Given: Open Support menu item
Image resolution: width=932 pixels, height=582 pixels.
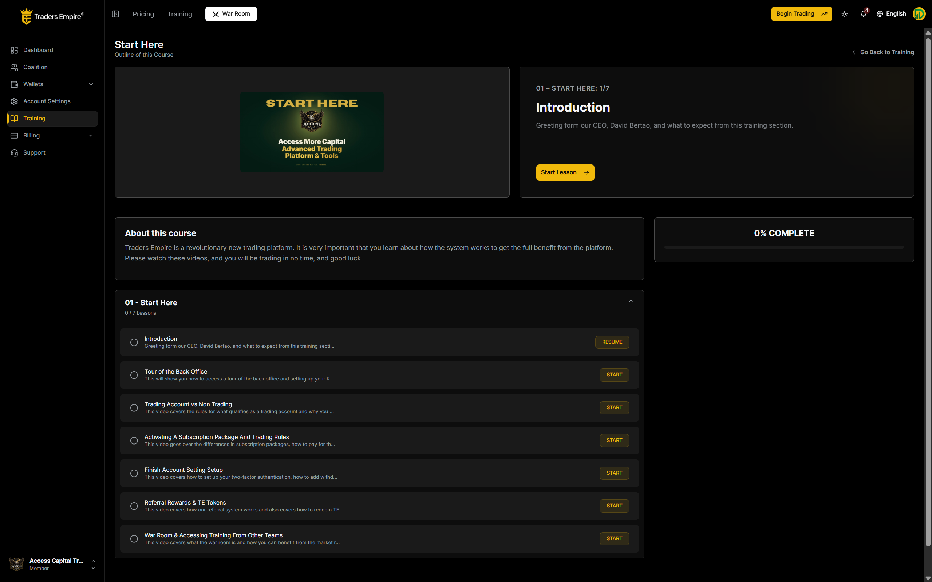Looking at the screenshot, I should point(52,153).
